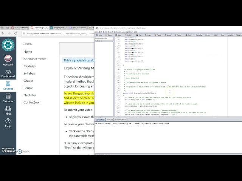
Task: Switch to the (11,205 unread mail tab
Action: [x=78, y=28]
